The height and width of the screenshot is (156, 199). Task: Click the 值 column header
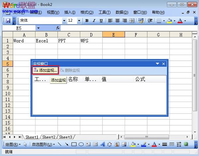tap(116, 79)
